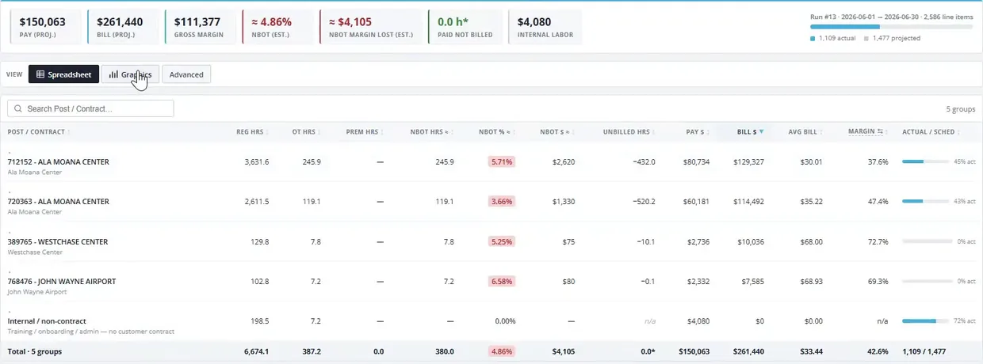Click the 5.71% NBOT badge
Screen dimensions: 983x364
click(502, 161)
